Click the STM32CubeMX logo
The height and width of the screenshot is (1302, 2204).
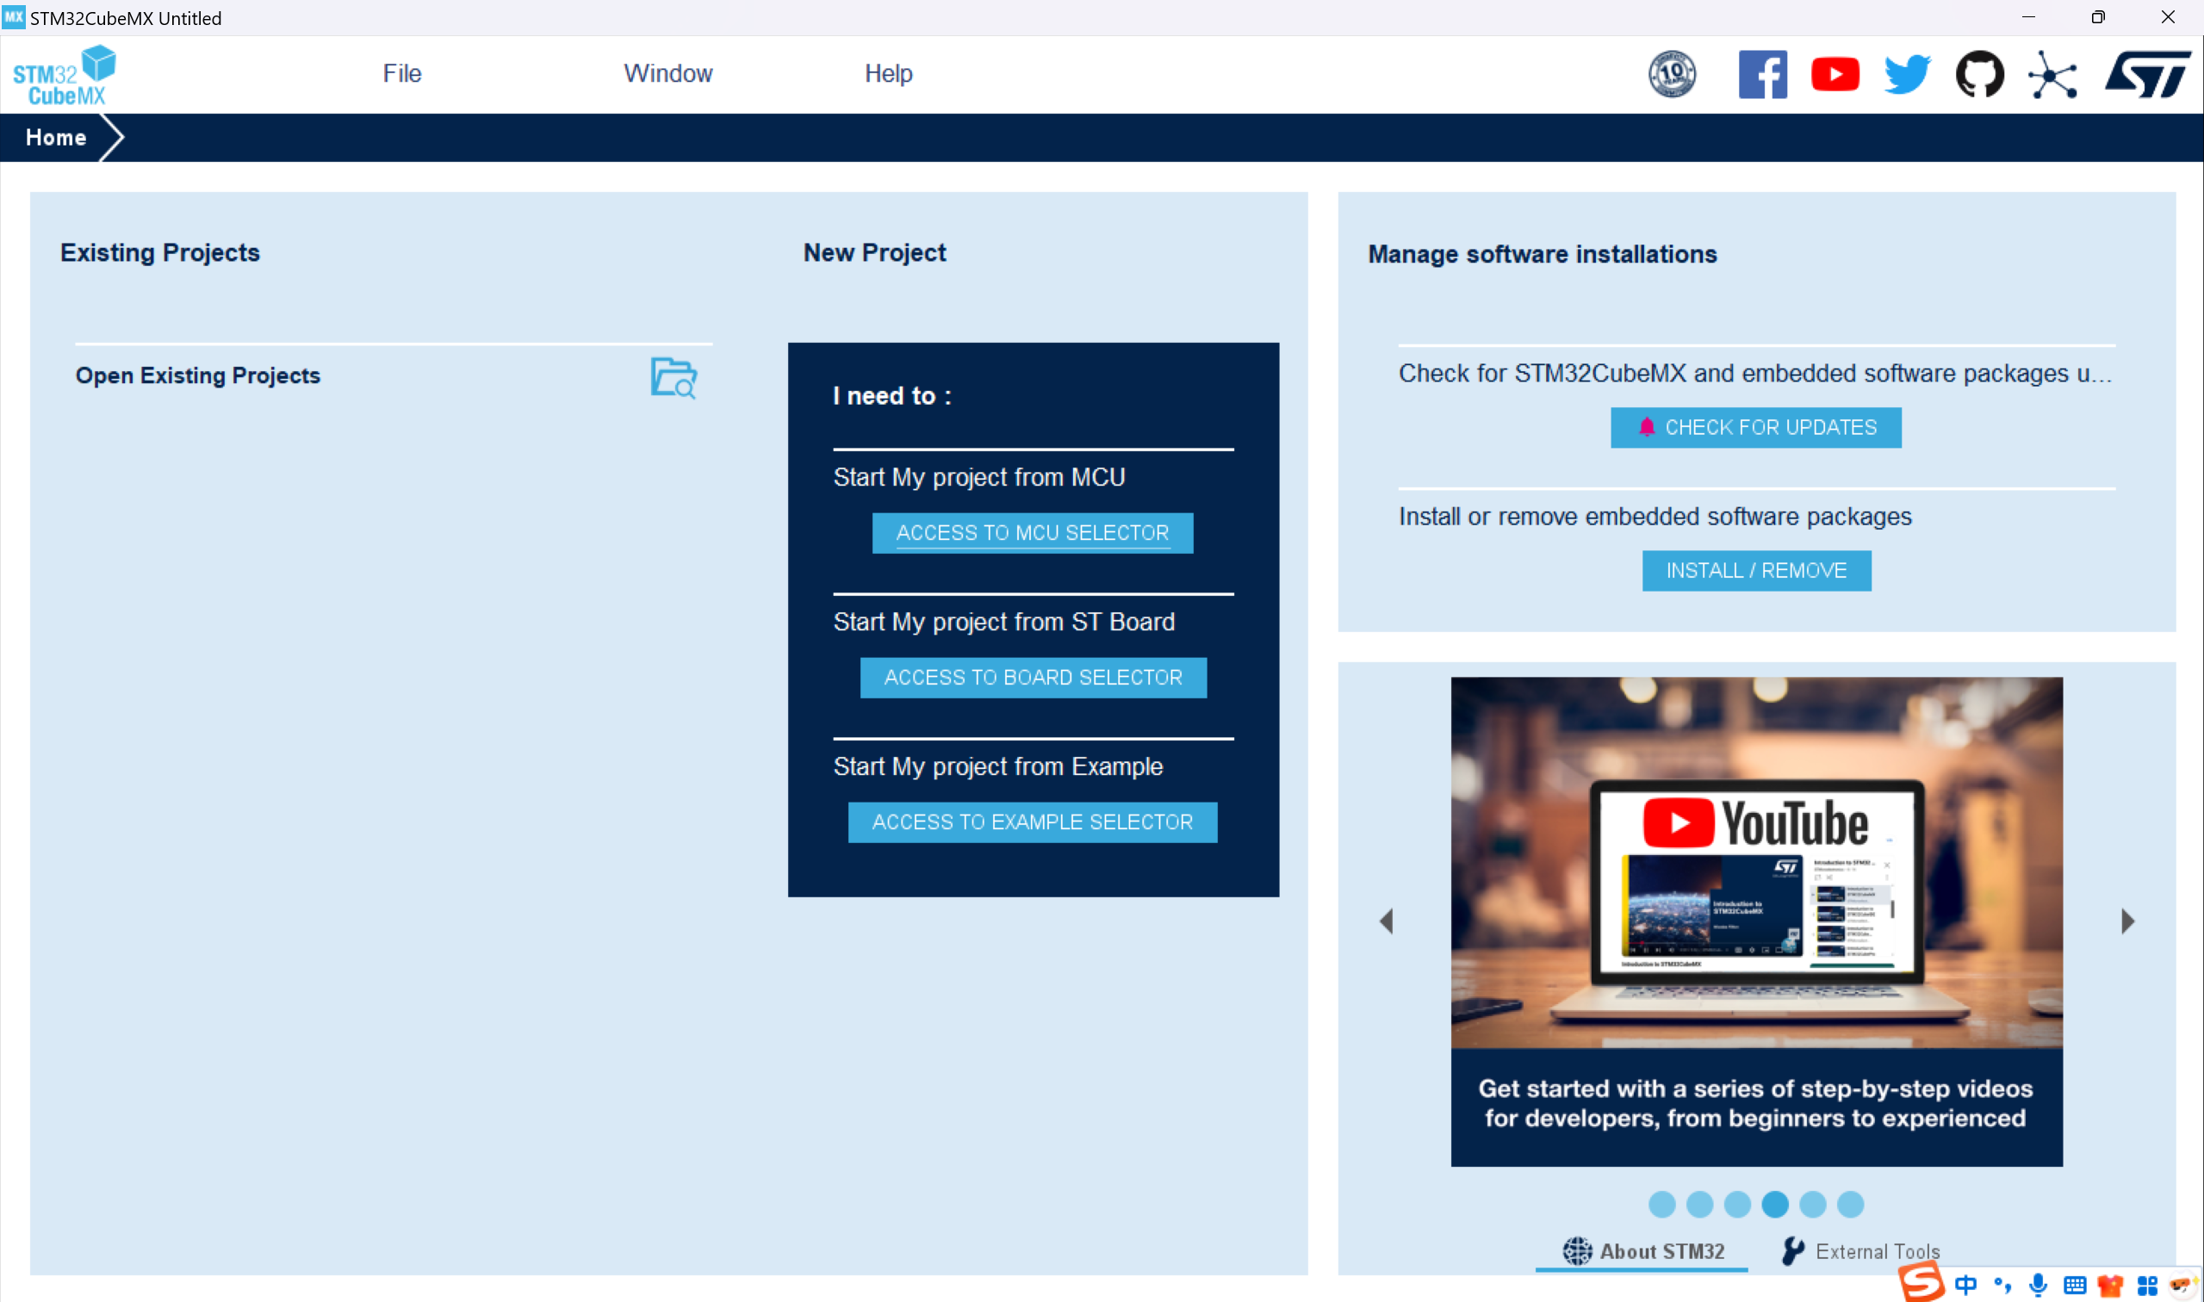point(64,76)
